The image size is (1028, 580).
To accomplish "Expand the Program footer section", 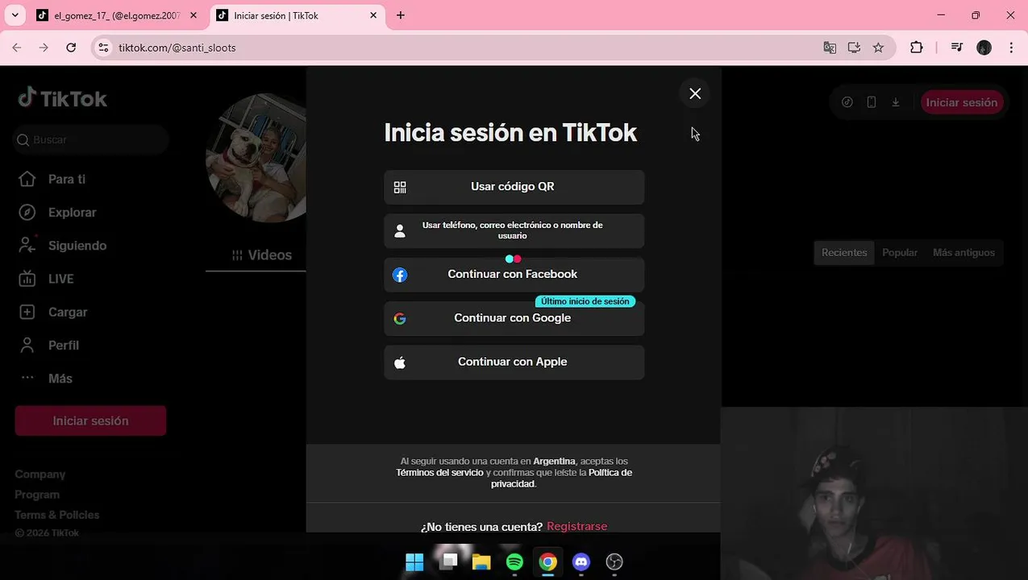I will click(37, 495).
